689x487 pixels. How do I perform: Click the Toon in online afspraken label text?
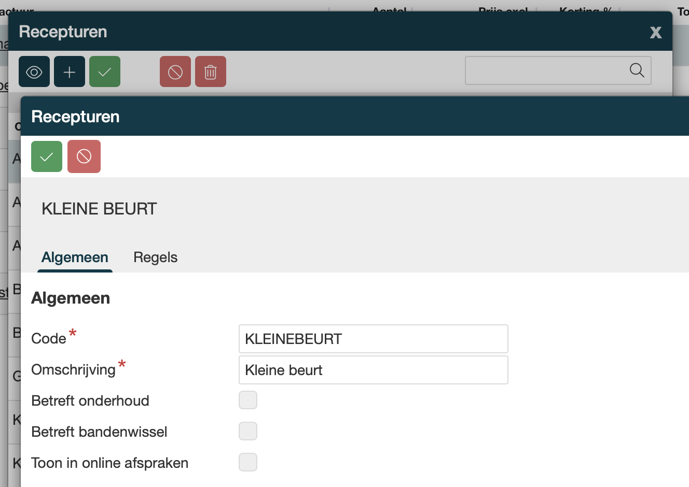tap(109, 463)
